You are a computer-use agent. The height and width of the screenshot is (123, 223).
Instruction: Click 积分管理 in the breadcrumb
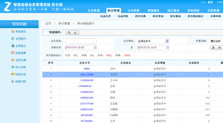(x=64, y=24)
